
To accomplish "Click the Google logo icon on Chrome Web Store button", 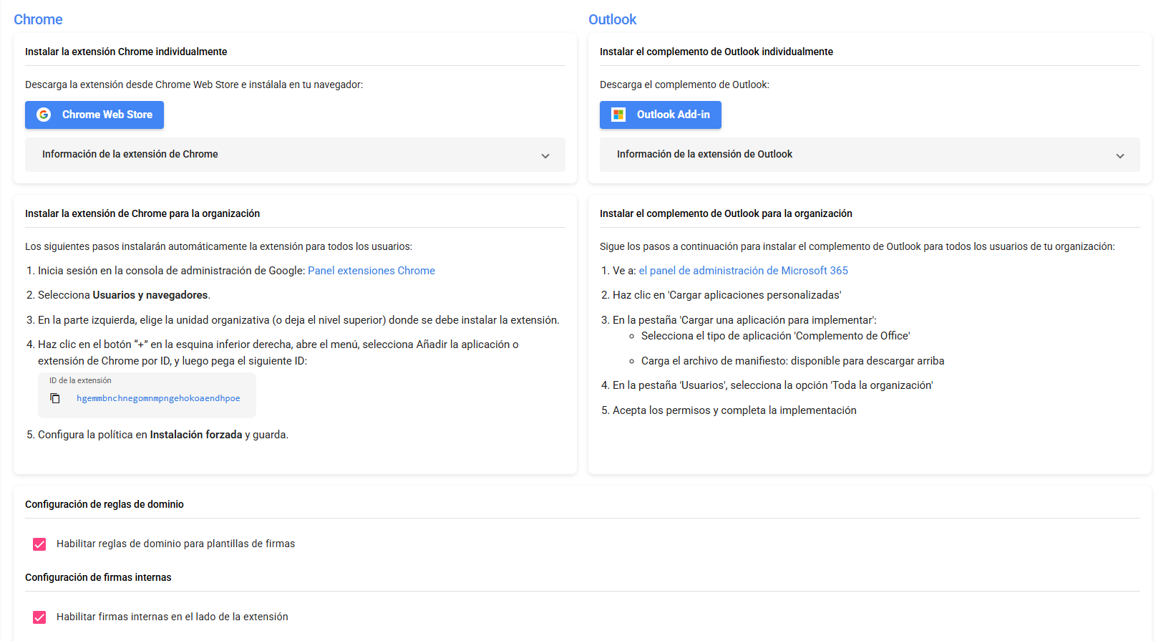I will 44,115.
